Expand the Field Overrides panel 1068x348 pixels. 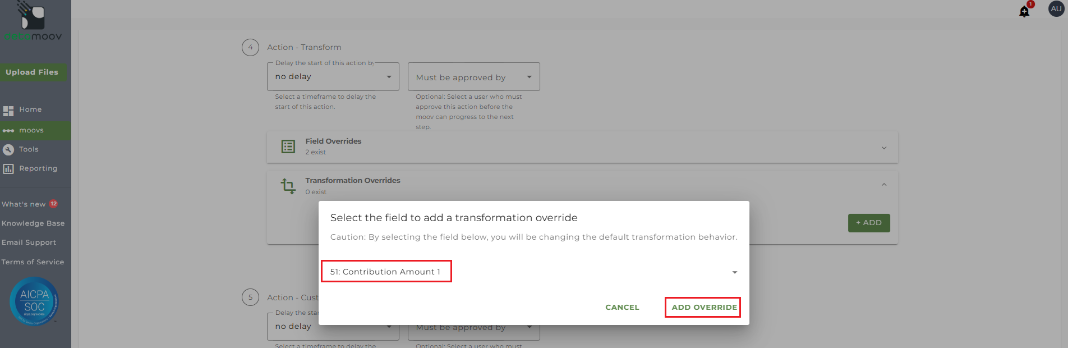pyautogui.click(x=883, y=148)
